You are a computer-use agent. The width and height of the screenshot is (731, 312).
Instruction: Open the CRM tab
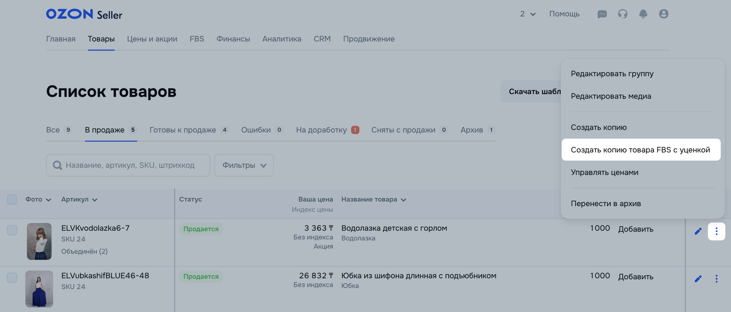click(322, 39)
